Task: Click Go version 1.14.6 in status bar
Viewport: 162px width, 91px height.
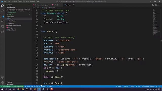Action: (x=44, y=86)
